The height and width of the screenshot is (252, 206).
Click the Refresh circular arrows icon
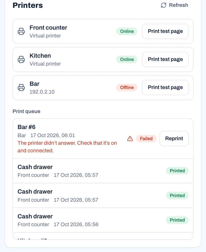(x=164, y=5)
